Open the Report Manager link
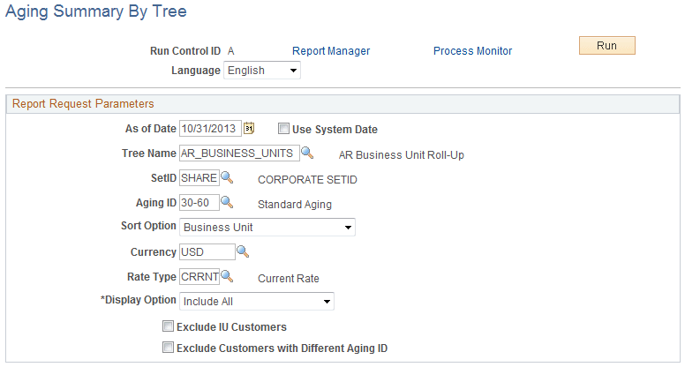Image resolution: width=685 pixels, height=367 pixels. 330,51
